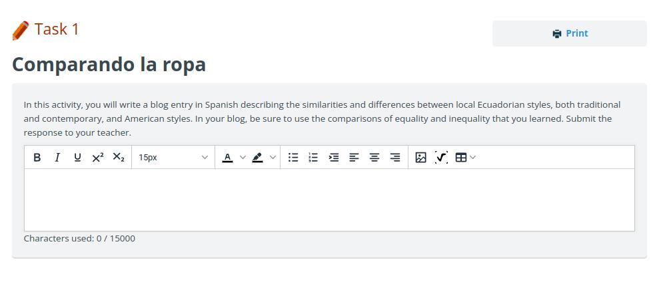The width and height of the screenshot is (661, 302).
Task: Apply superscript formatting
Action: [x=98, y=158]
